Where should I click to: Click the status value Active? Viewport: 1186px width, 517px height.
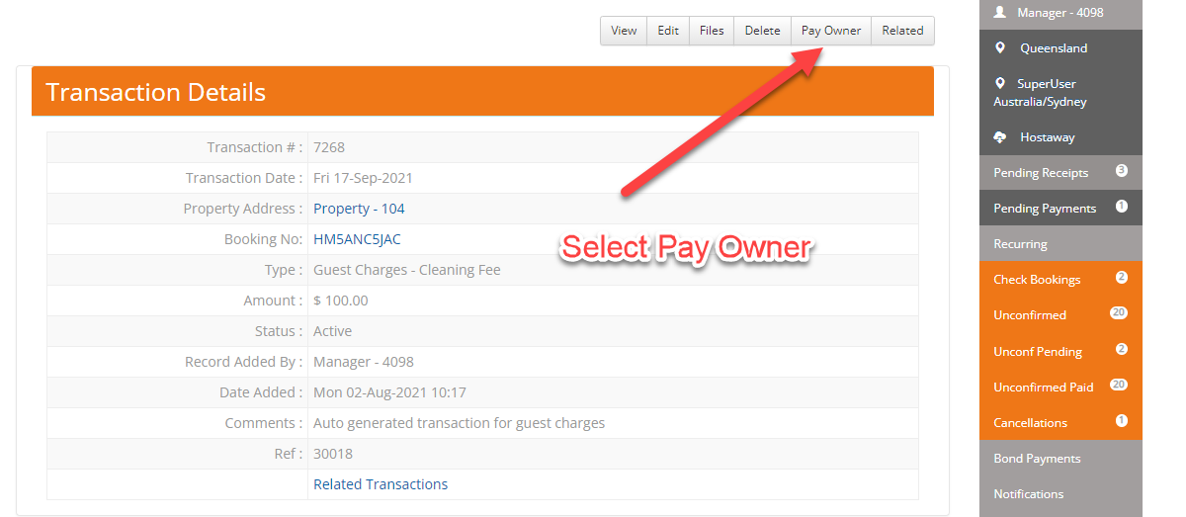pyautogui.click(x=332, y=331)
